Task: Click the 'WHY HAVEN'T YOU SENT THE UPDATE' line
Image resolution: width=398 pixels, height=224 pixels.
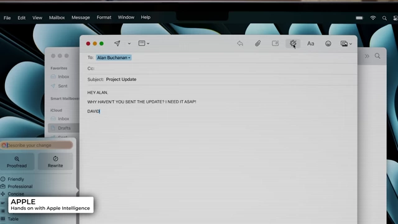Action: pos(142,102)
